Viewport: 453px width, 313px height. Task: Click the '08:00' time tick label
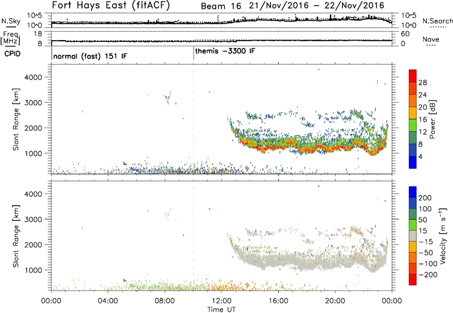pyautogui.click(x=165, y=301)
